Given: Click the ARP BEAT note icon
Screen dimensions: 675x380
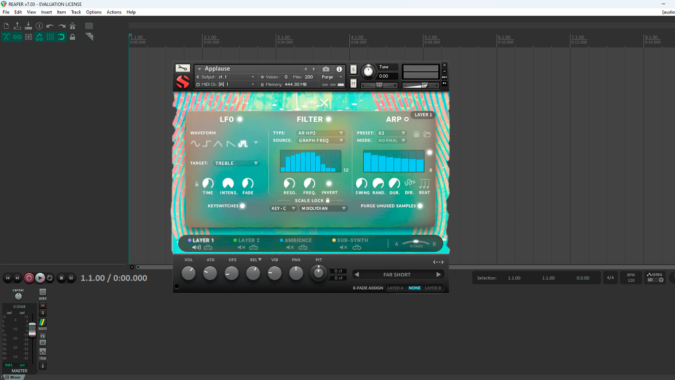Looking at the screenshot, I should 424,183.
